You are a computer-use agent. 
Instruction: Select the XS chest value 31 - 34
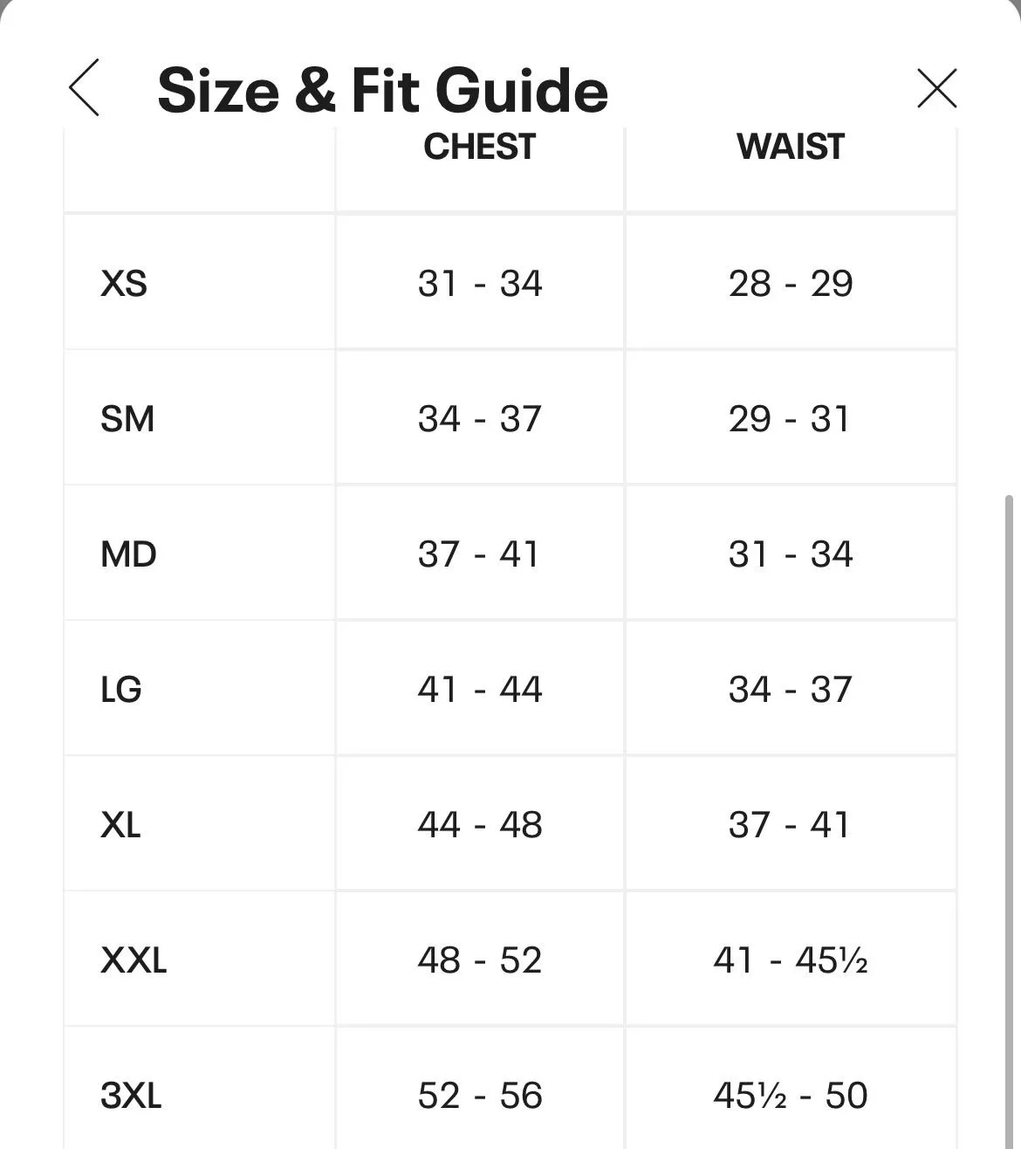tap(480, 284)
